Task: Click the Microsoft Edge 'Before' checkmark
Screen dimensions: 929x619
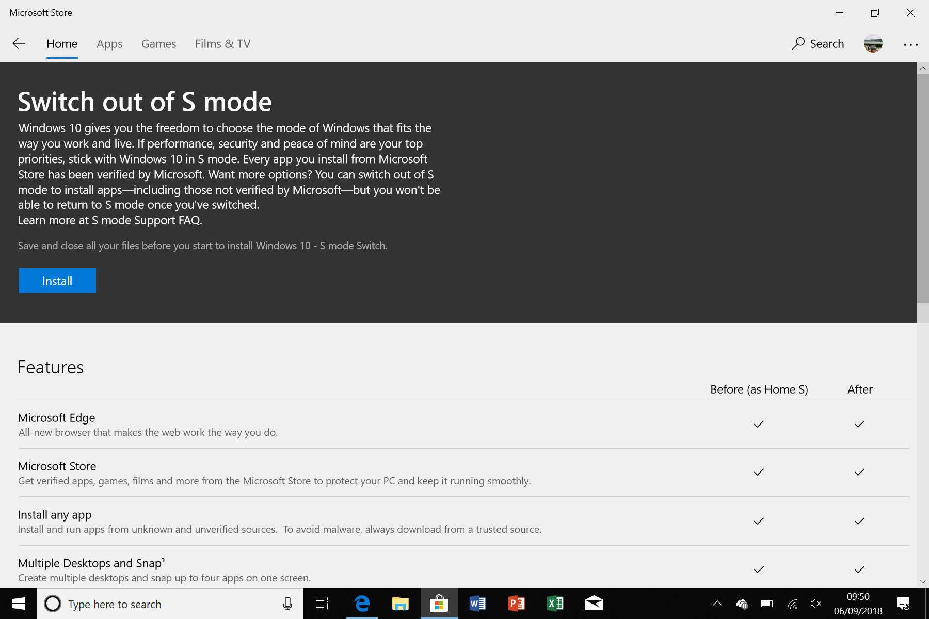Action: point(759,424)
